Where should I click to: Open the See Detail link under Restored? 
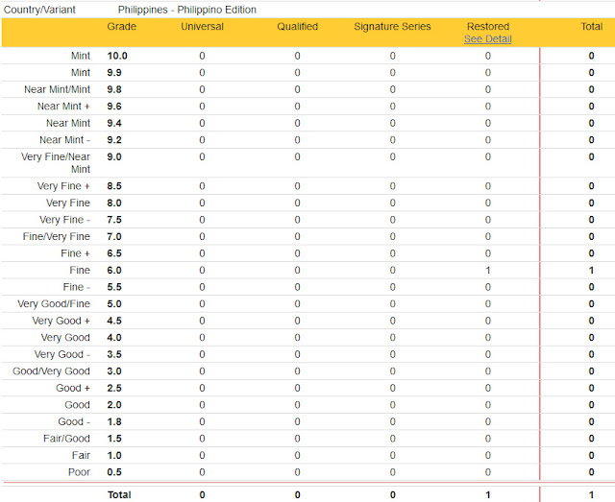point(487,38)
